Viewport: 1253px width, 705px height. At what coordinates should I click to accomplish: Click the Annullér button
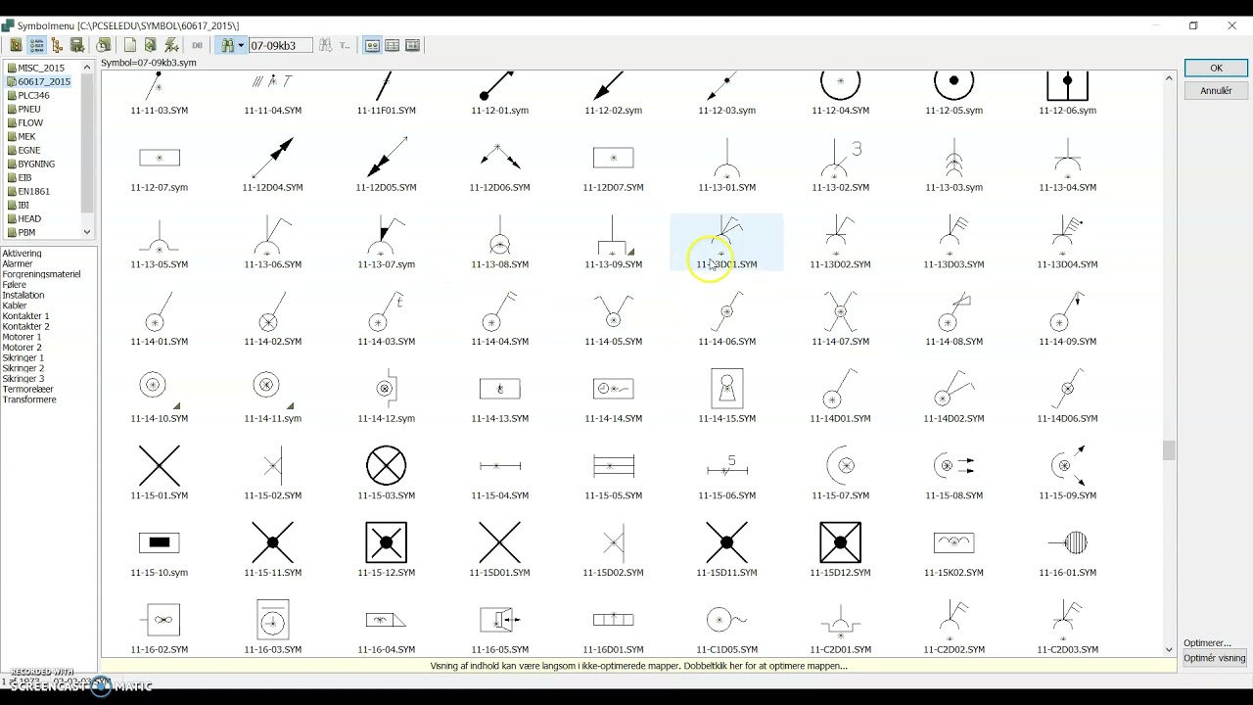tap(1216, 90)
